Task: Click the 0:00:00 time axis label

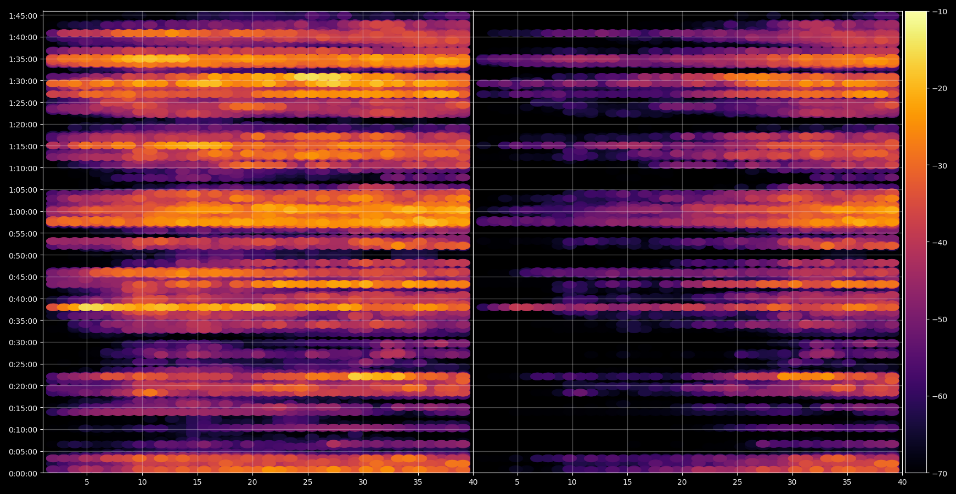Action: (23, 473)
